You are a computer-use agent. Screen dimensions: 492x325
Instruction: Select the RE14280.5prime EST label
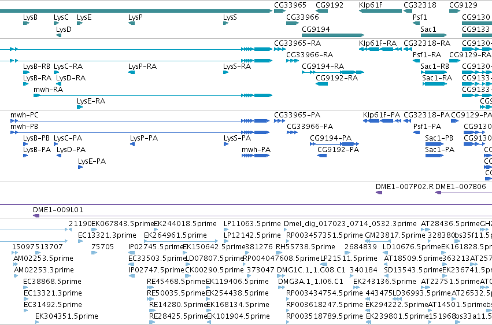(178, 305)
